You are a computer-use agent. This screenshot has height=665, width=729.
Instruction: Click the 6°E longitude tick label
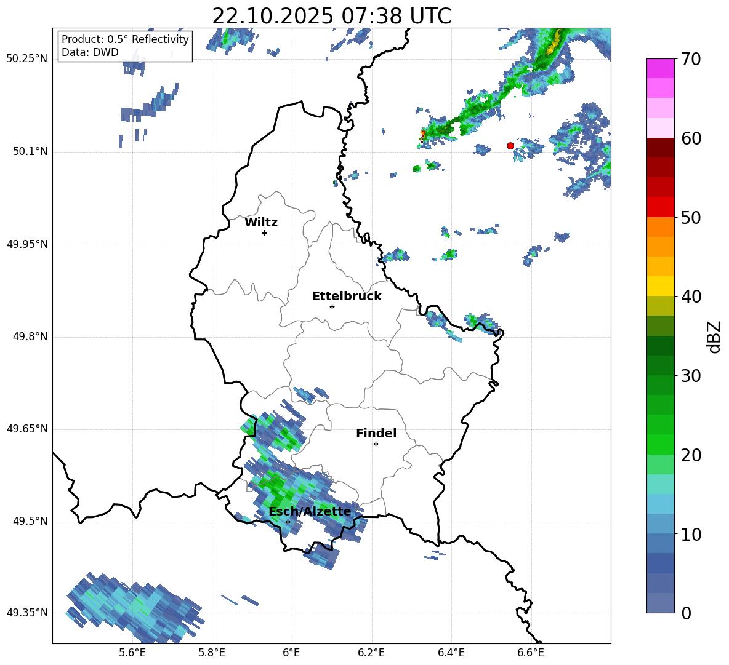(291, 653)
